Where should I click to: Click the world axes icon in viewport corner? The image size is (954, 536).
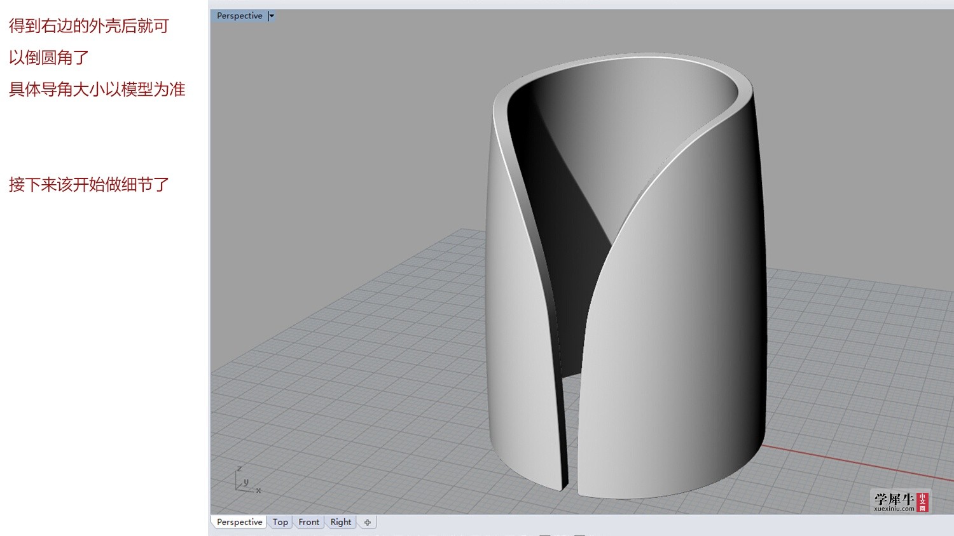(247, 480)
